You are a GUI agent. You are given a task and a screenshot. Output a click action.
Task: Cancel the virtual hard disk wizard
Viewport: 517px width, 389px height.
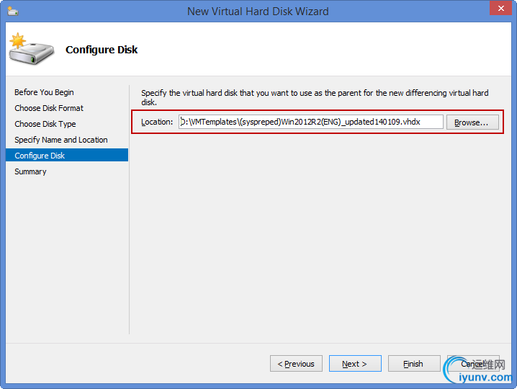coord(473,364)
